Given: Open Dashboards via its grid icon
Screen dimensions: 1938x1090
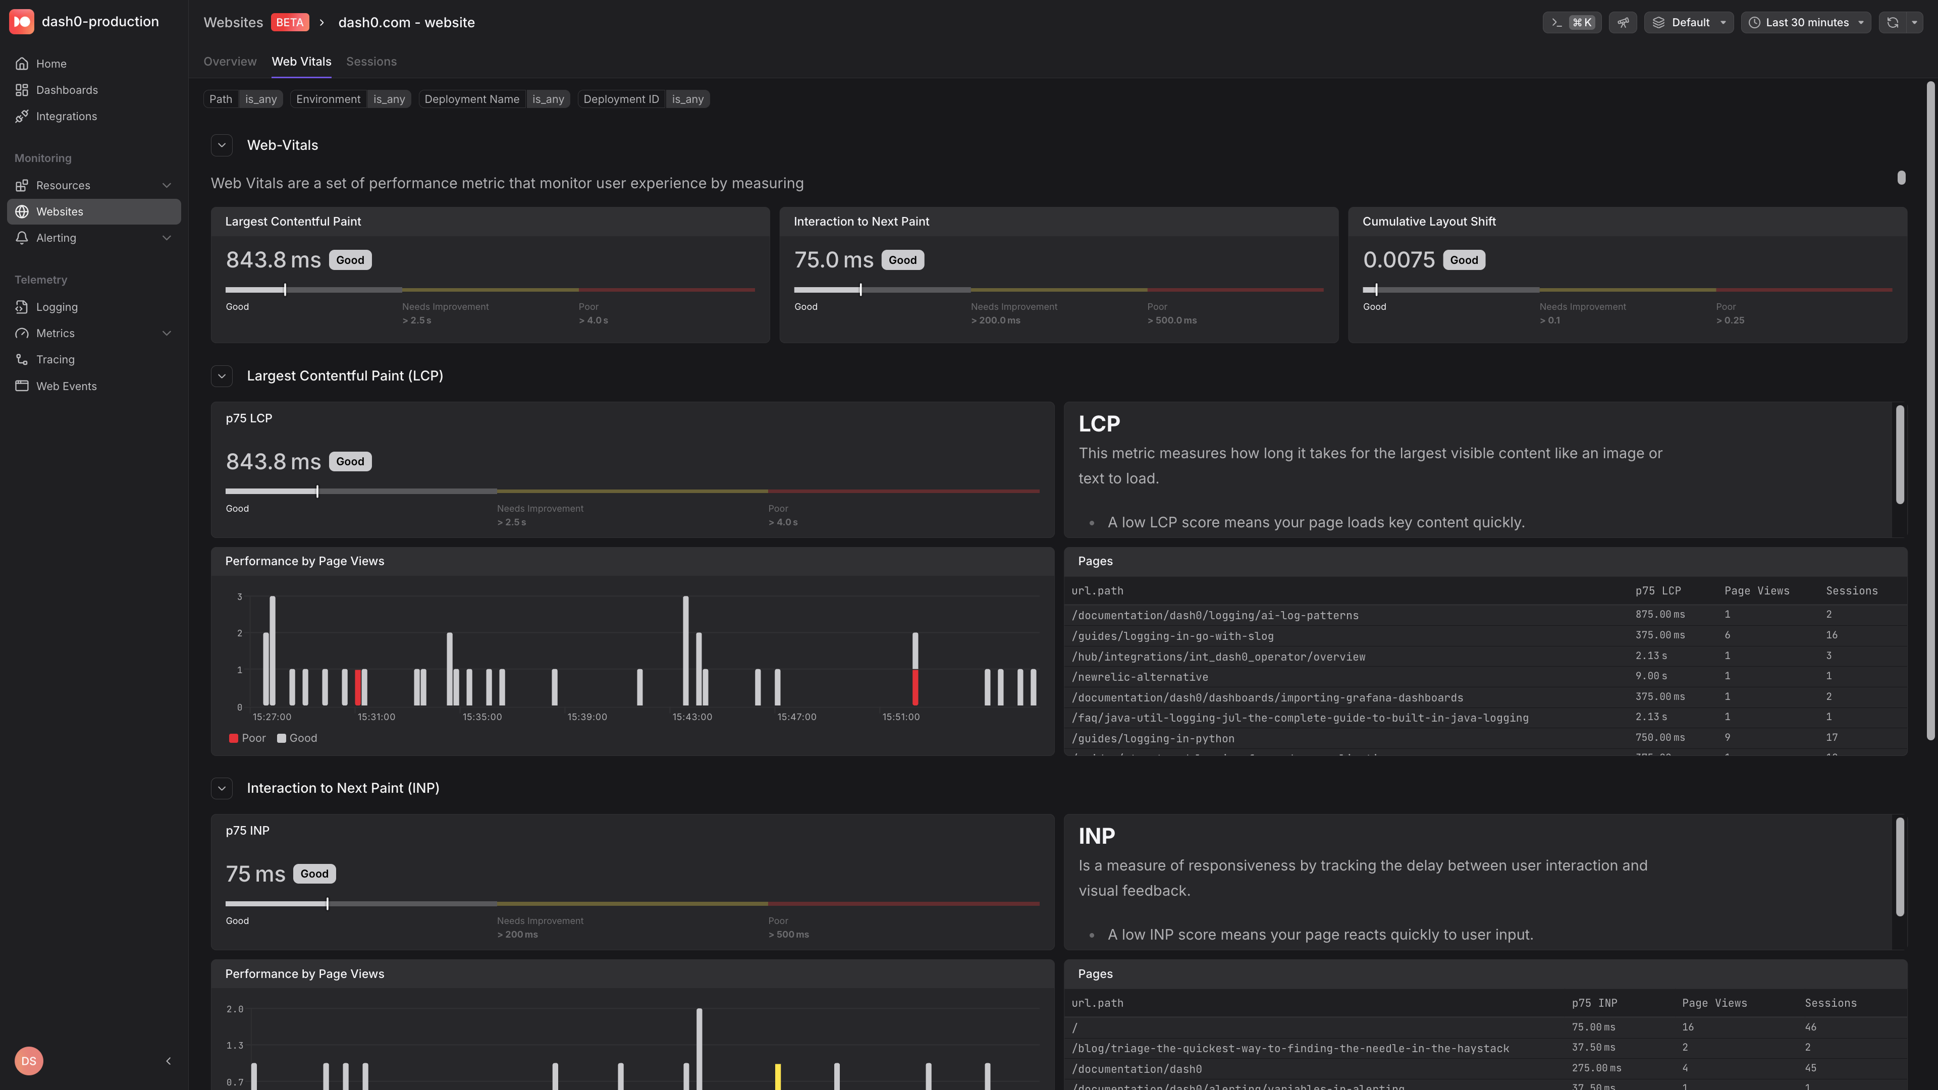Looking at the screenshot, I should (x=22, y=90).
